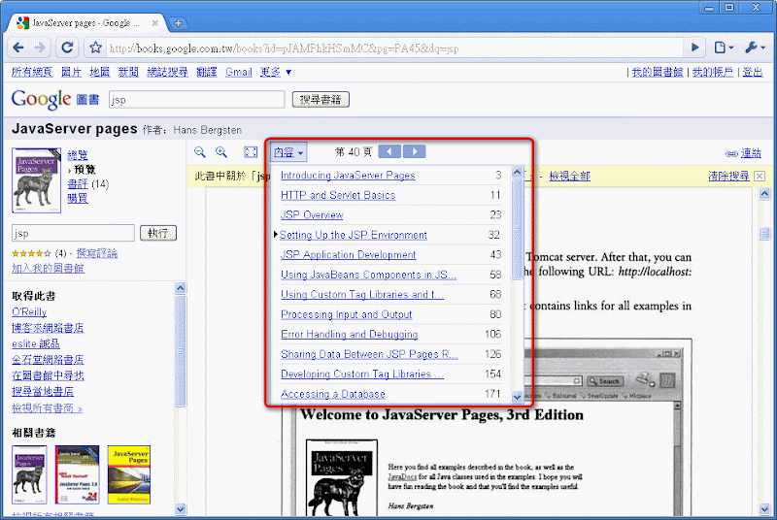
Task: Go to the next book page
Action: (x=415, y=151)
